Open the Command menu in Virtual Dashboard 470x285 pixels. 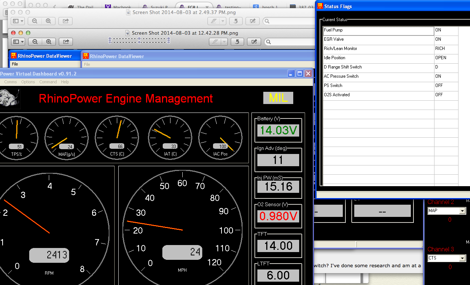48,82
